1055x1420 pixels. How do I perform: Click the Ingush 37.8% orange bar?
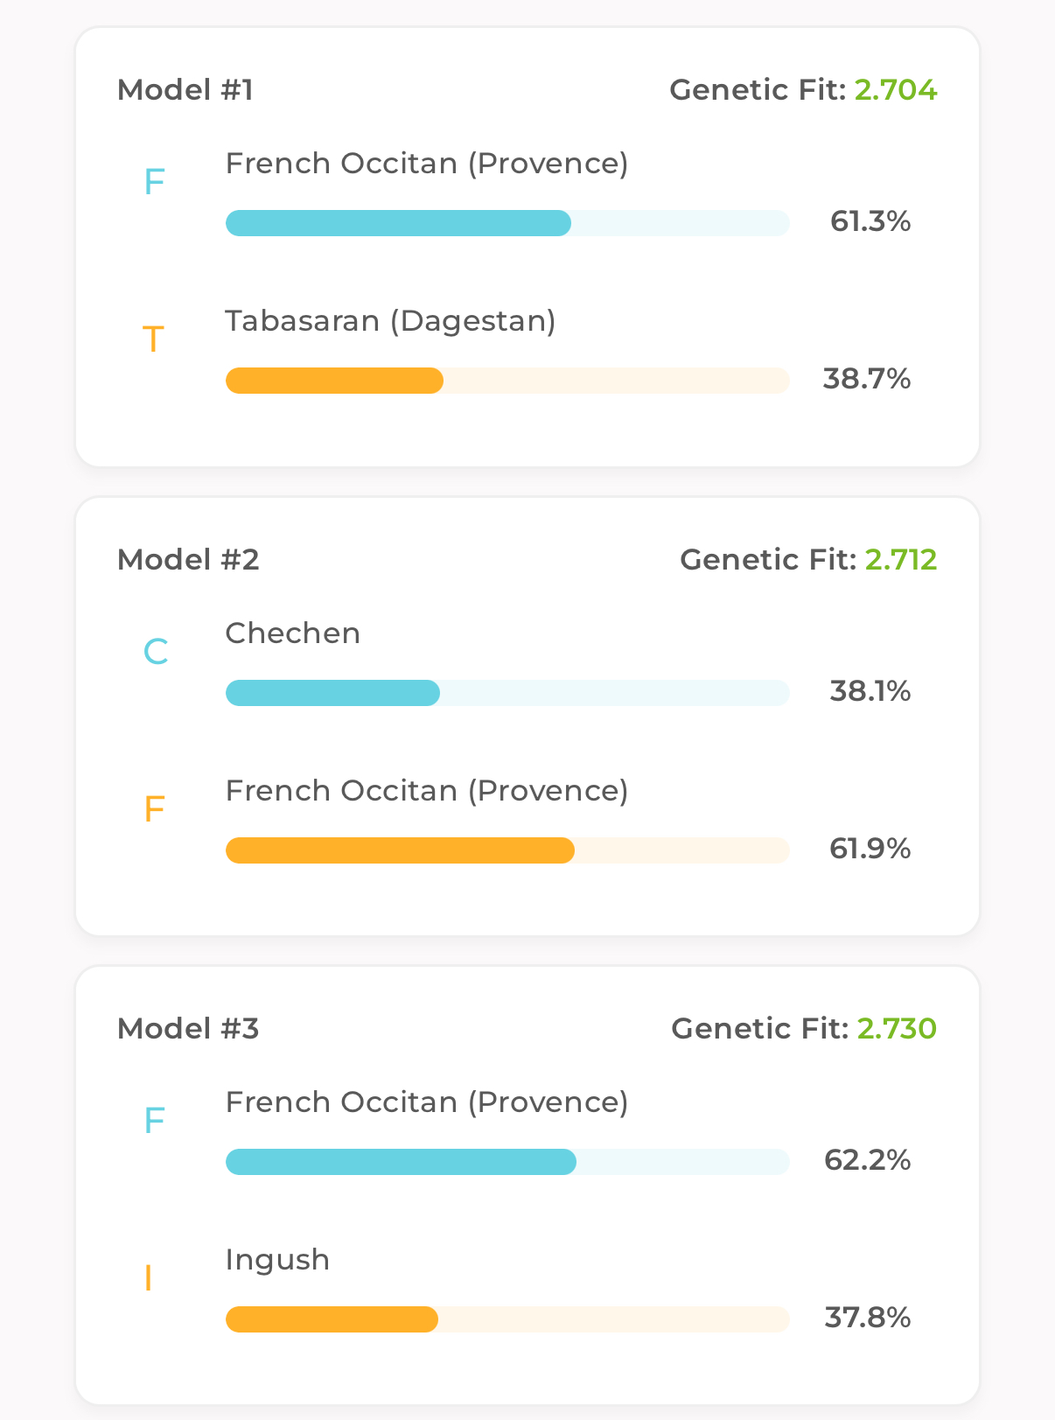[507, 1319]
